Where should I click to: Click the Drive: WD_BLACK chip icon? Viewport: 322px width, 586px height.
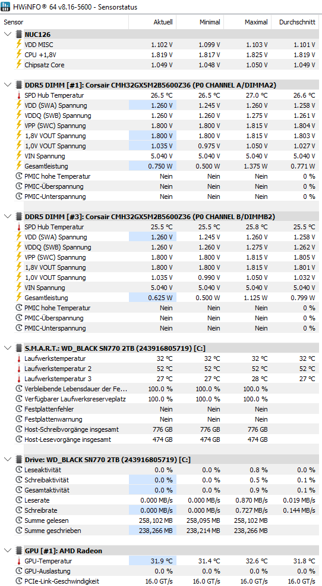pyautogui.click(x=18, y=459)
